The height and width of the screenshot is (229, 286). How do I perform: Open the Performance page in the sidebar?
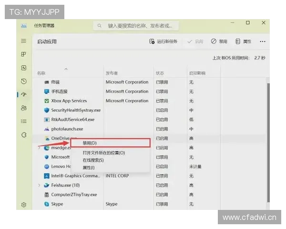pyautogui.click(x=24, y=68)
